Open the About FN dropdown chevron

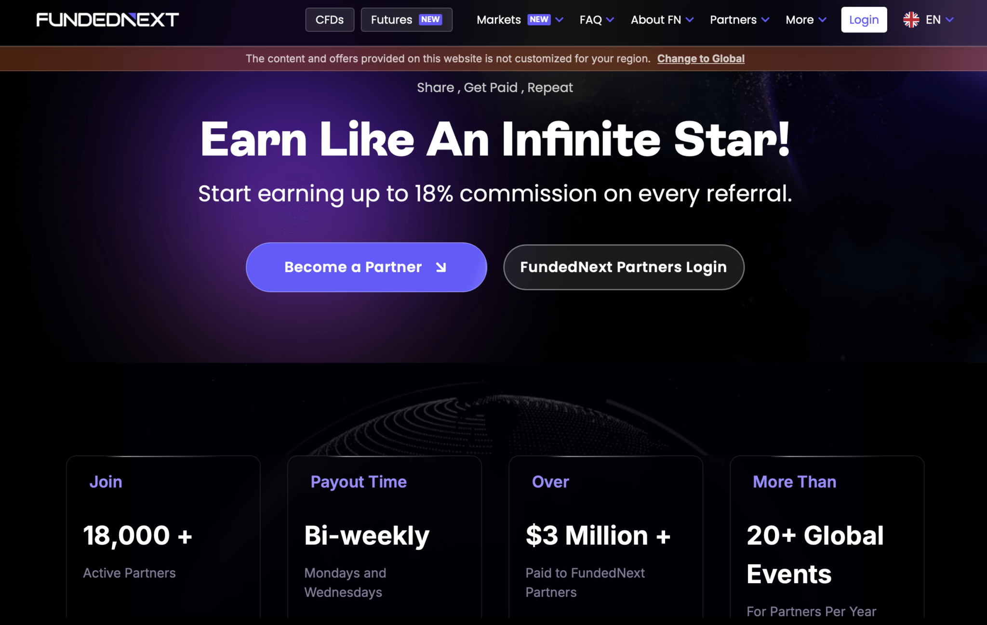(690, 20)
